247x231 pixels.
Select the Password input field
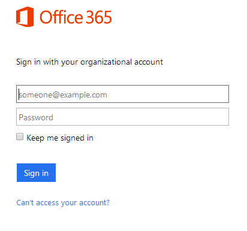(122, 117)
